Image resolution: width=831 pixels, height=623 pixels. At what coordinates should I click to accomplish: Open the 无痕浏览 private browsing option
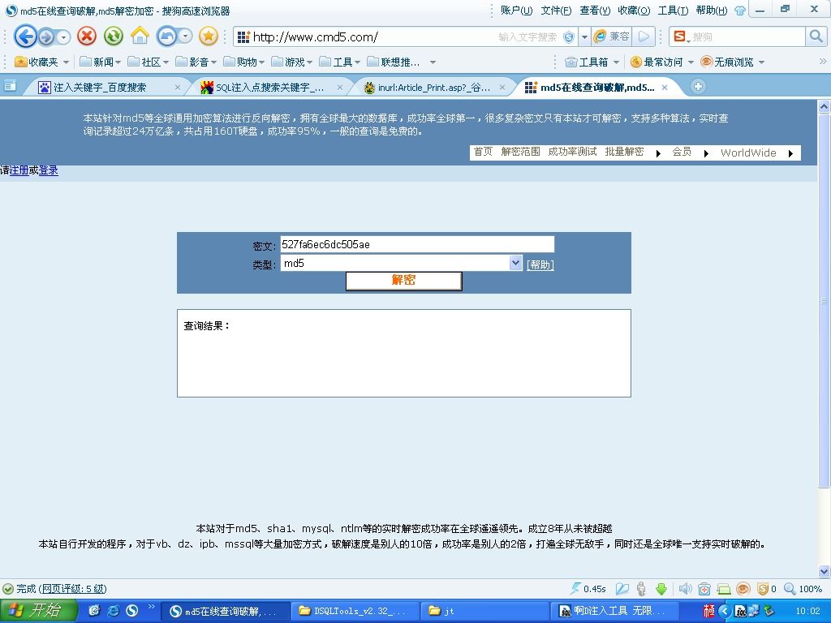(x=733, y=62)
